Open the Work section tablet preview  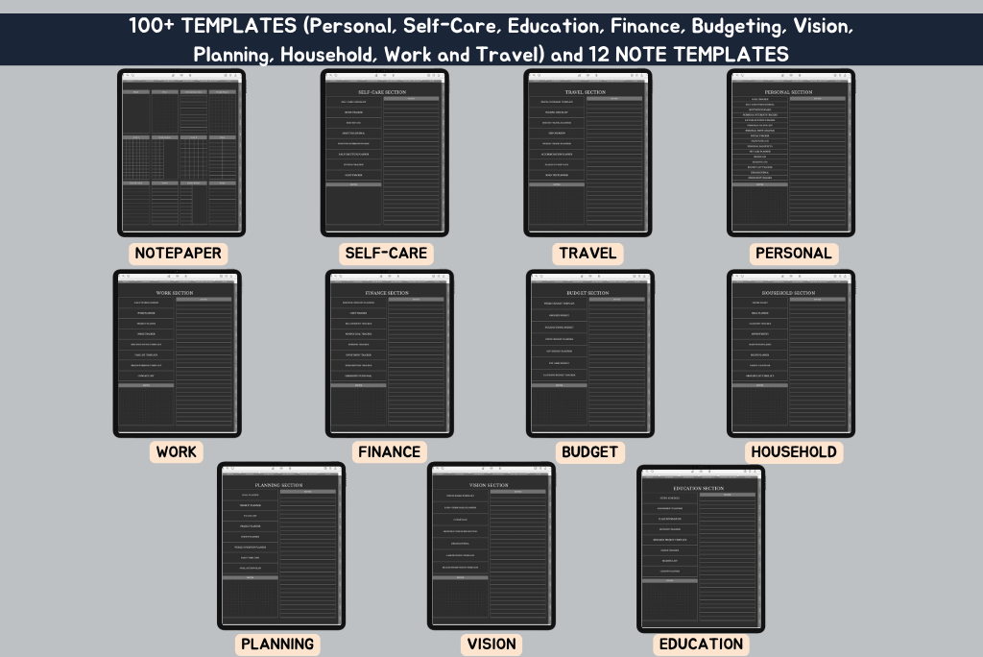(177, 353)
